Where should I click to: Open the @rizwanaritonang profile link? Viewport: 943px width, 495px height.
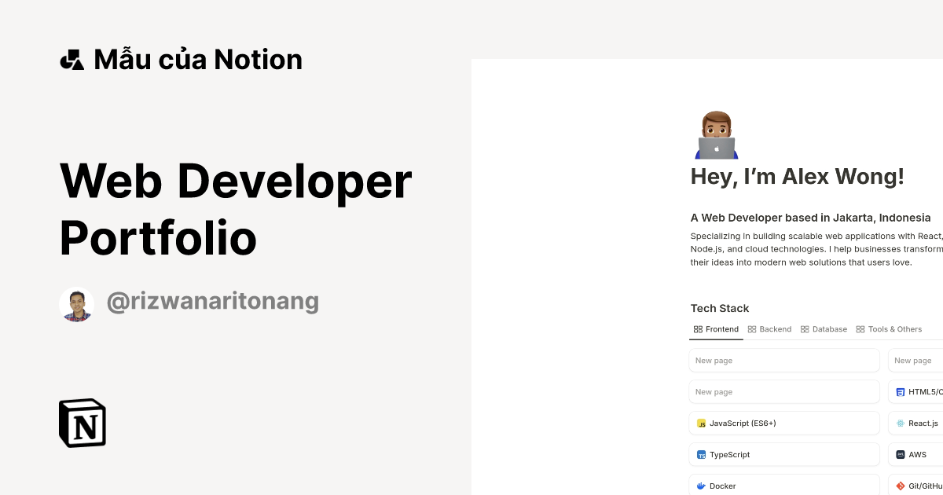point(213,301)
